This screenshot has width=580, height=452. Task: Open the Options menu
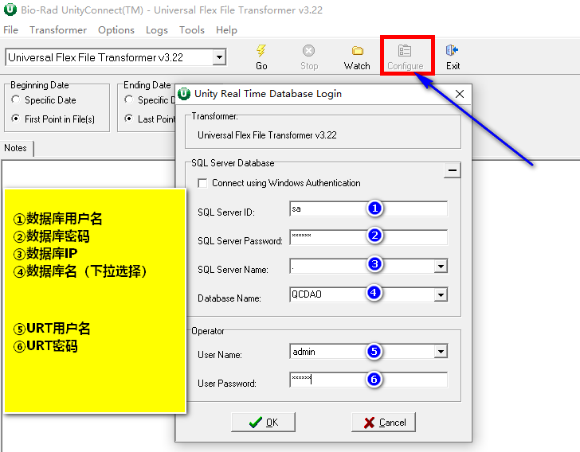pos(116,30)
